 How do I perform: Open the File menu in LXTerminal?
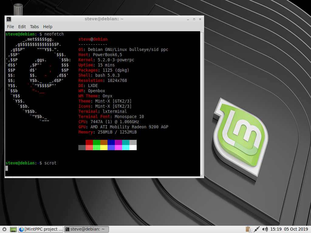(x=11, y=27)
